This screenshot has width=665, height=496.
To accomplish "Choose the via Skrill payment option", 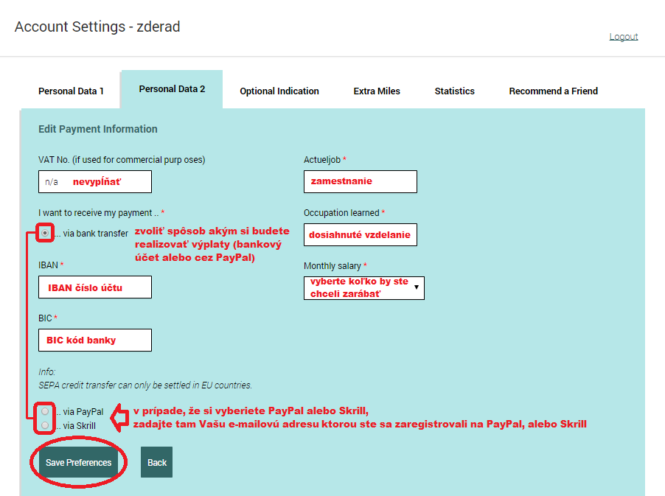I will pos(46,425).
